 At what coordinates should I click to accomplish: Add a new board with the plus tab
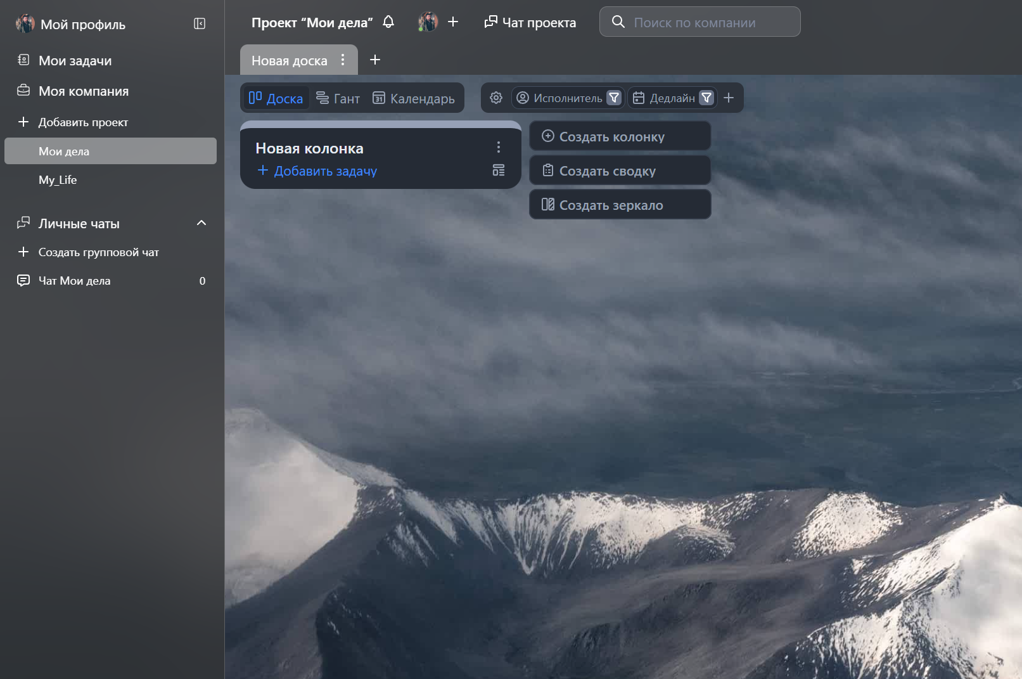coord(375,60)
